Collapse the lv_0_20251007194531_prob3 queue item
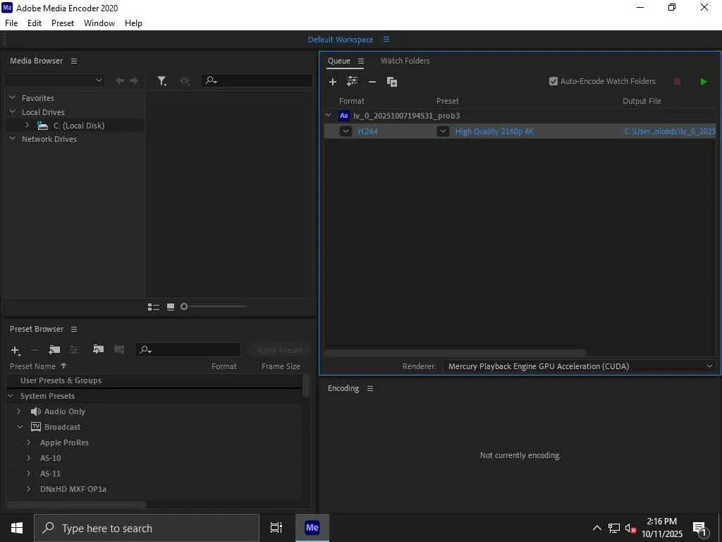The height and width of the screenshot is (542, 722). point(329,115)
